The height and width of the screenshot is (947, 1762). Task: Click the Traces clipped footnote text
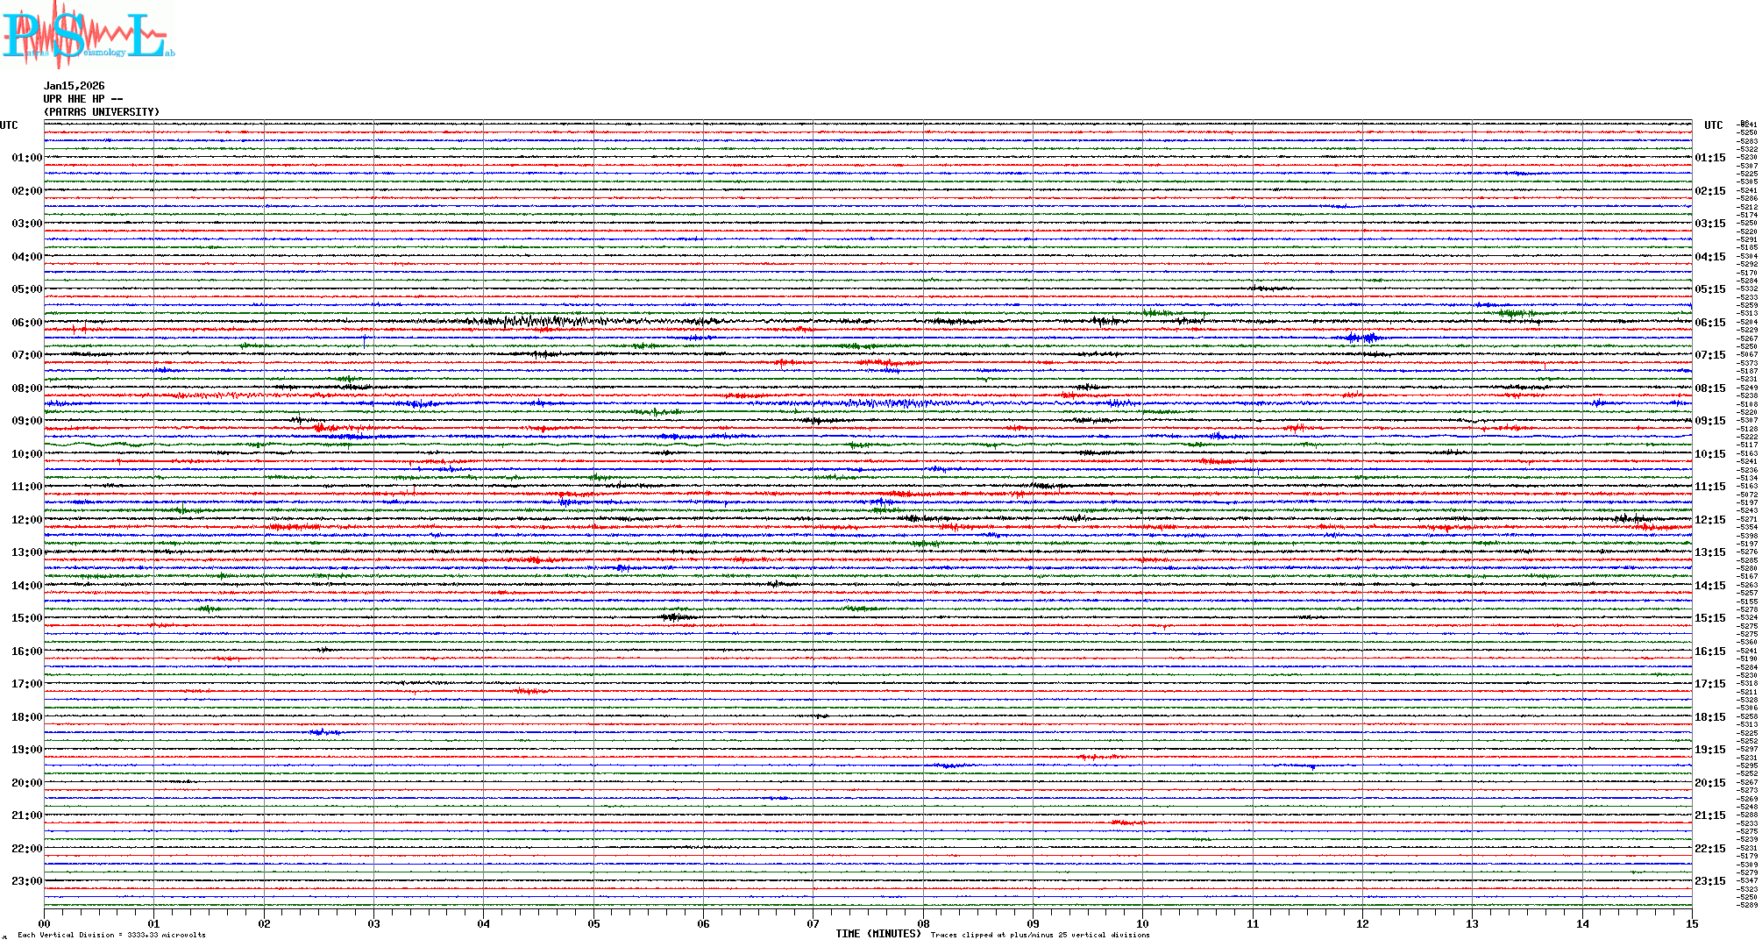point(1040,935)
